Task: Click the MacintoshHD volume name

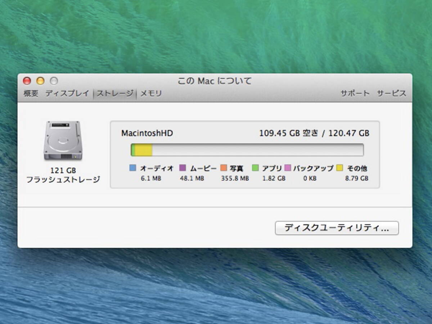Action: (x=147, y=133)
